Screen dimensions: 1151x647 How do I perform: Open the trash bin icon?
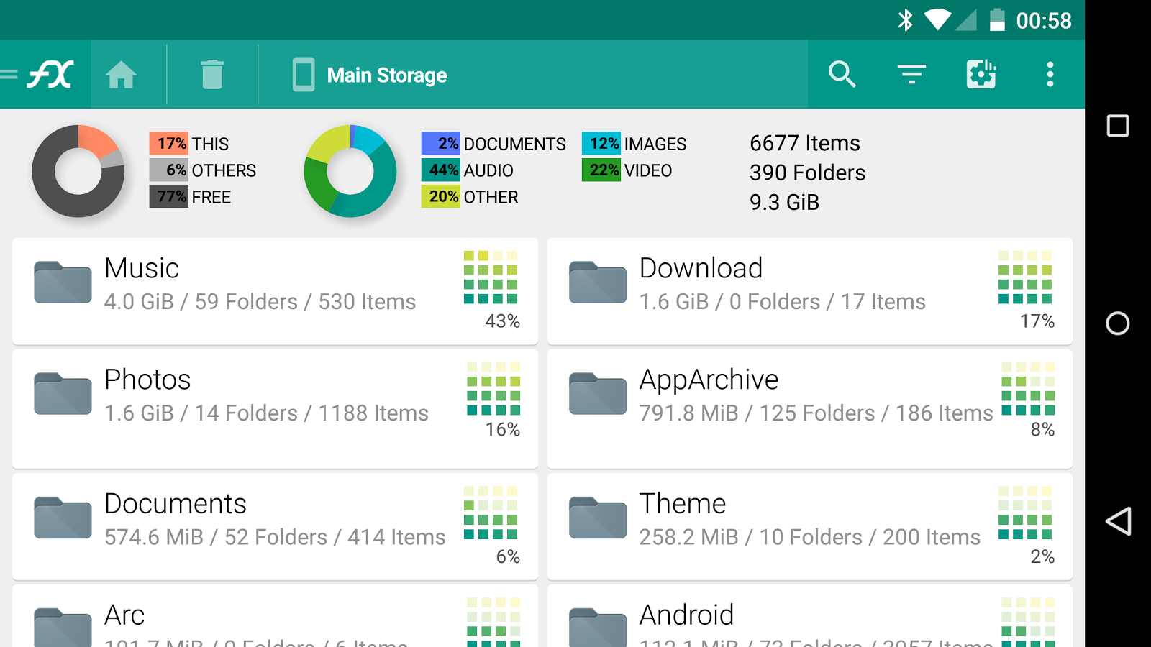(212, 75)
